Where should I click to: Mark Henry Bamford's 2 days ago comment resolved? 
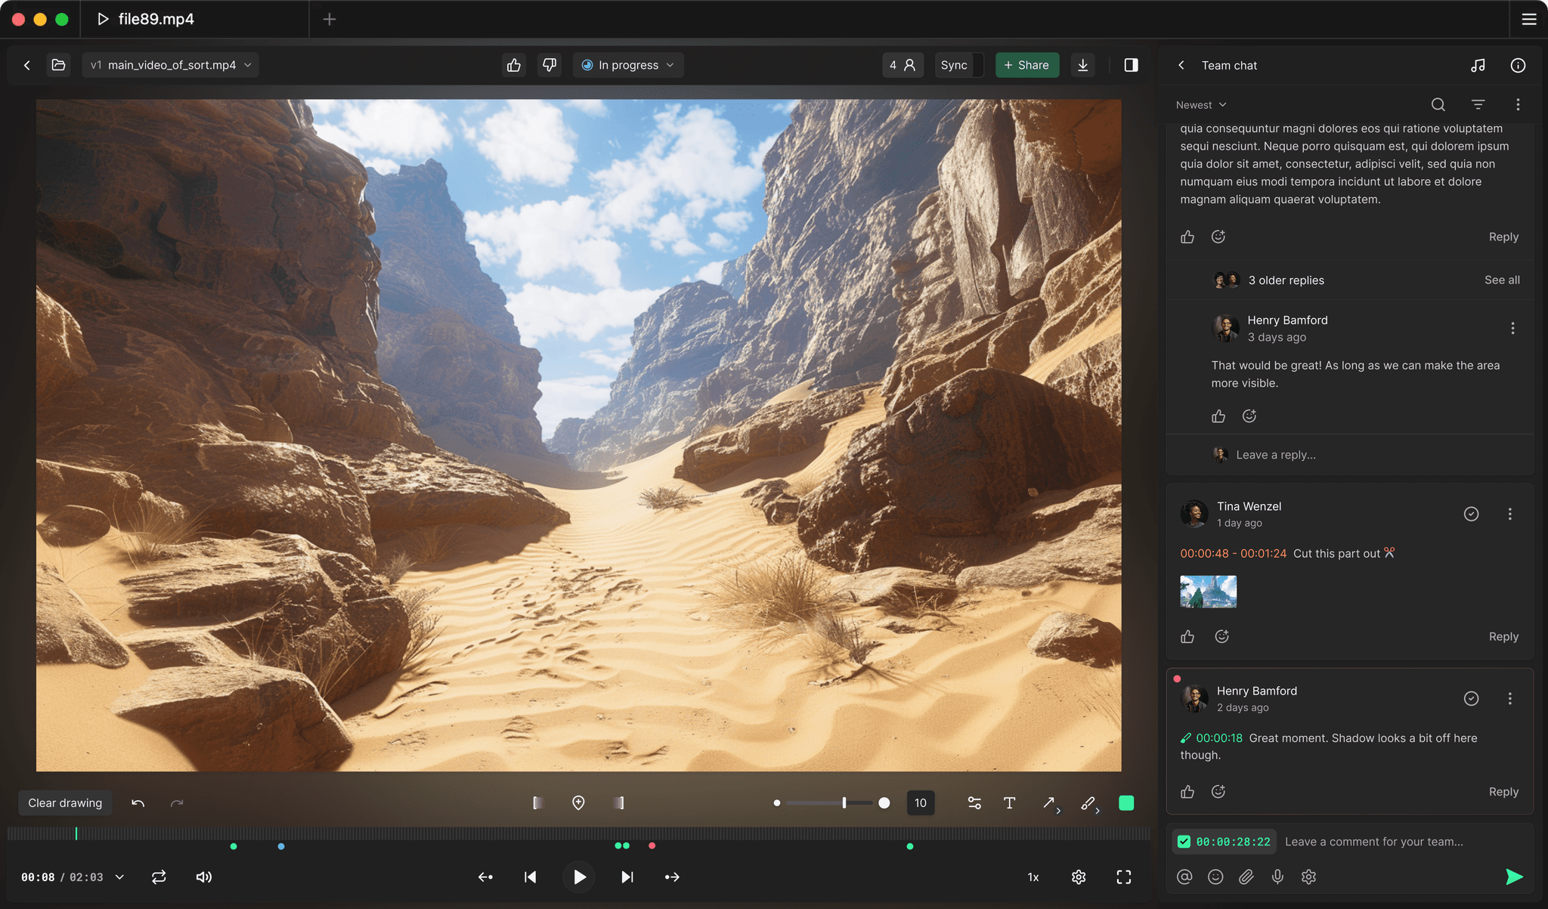(1471, 699)
